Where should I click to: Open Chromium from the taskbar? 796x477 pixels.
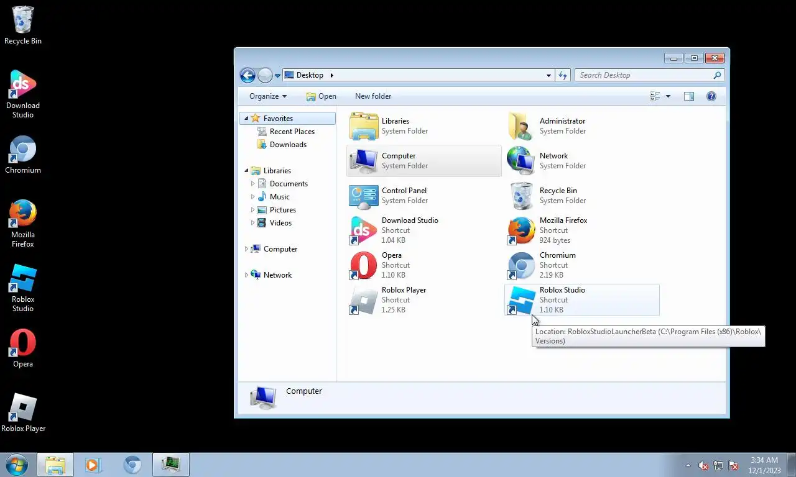132,465
